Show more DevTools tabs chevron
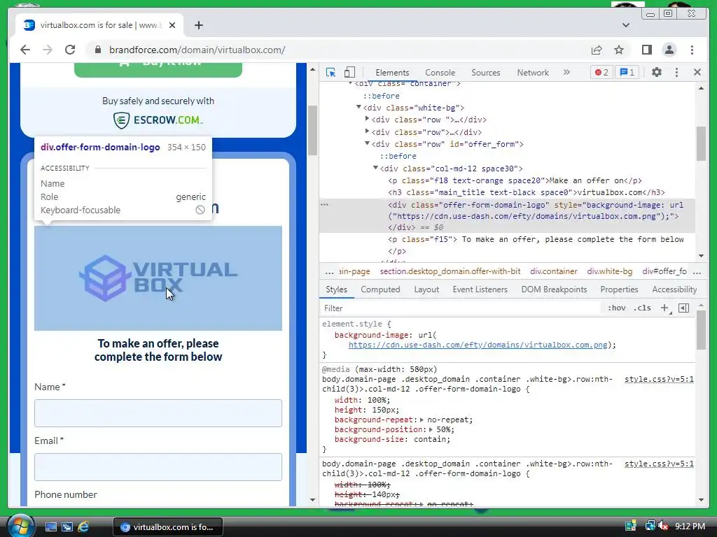 pos(566,72)
